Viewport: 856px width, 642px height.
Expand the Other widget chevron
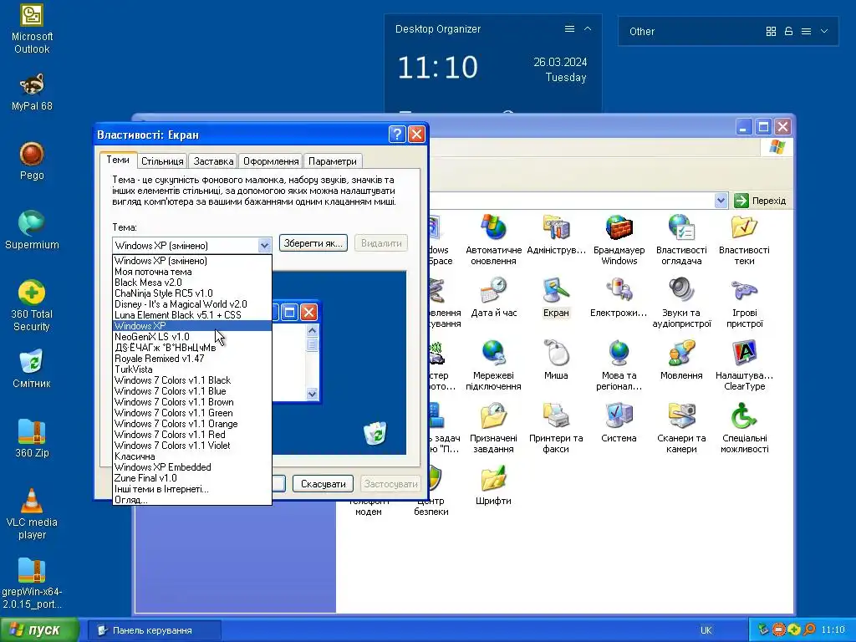(824, 32)
